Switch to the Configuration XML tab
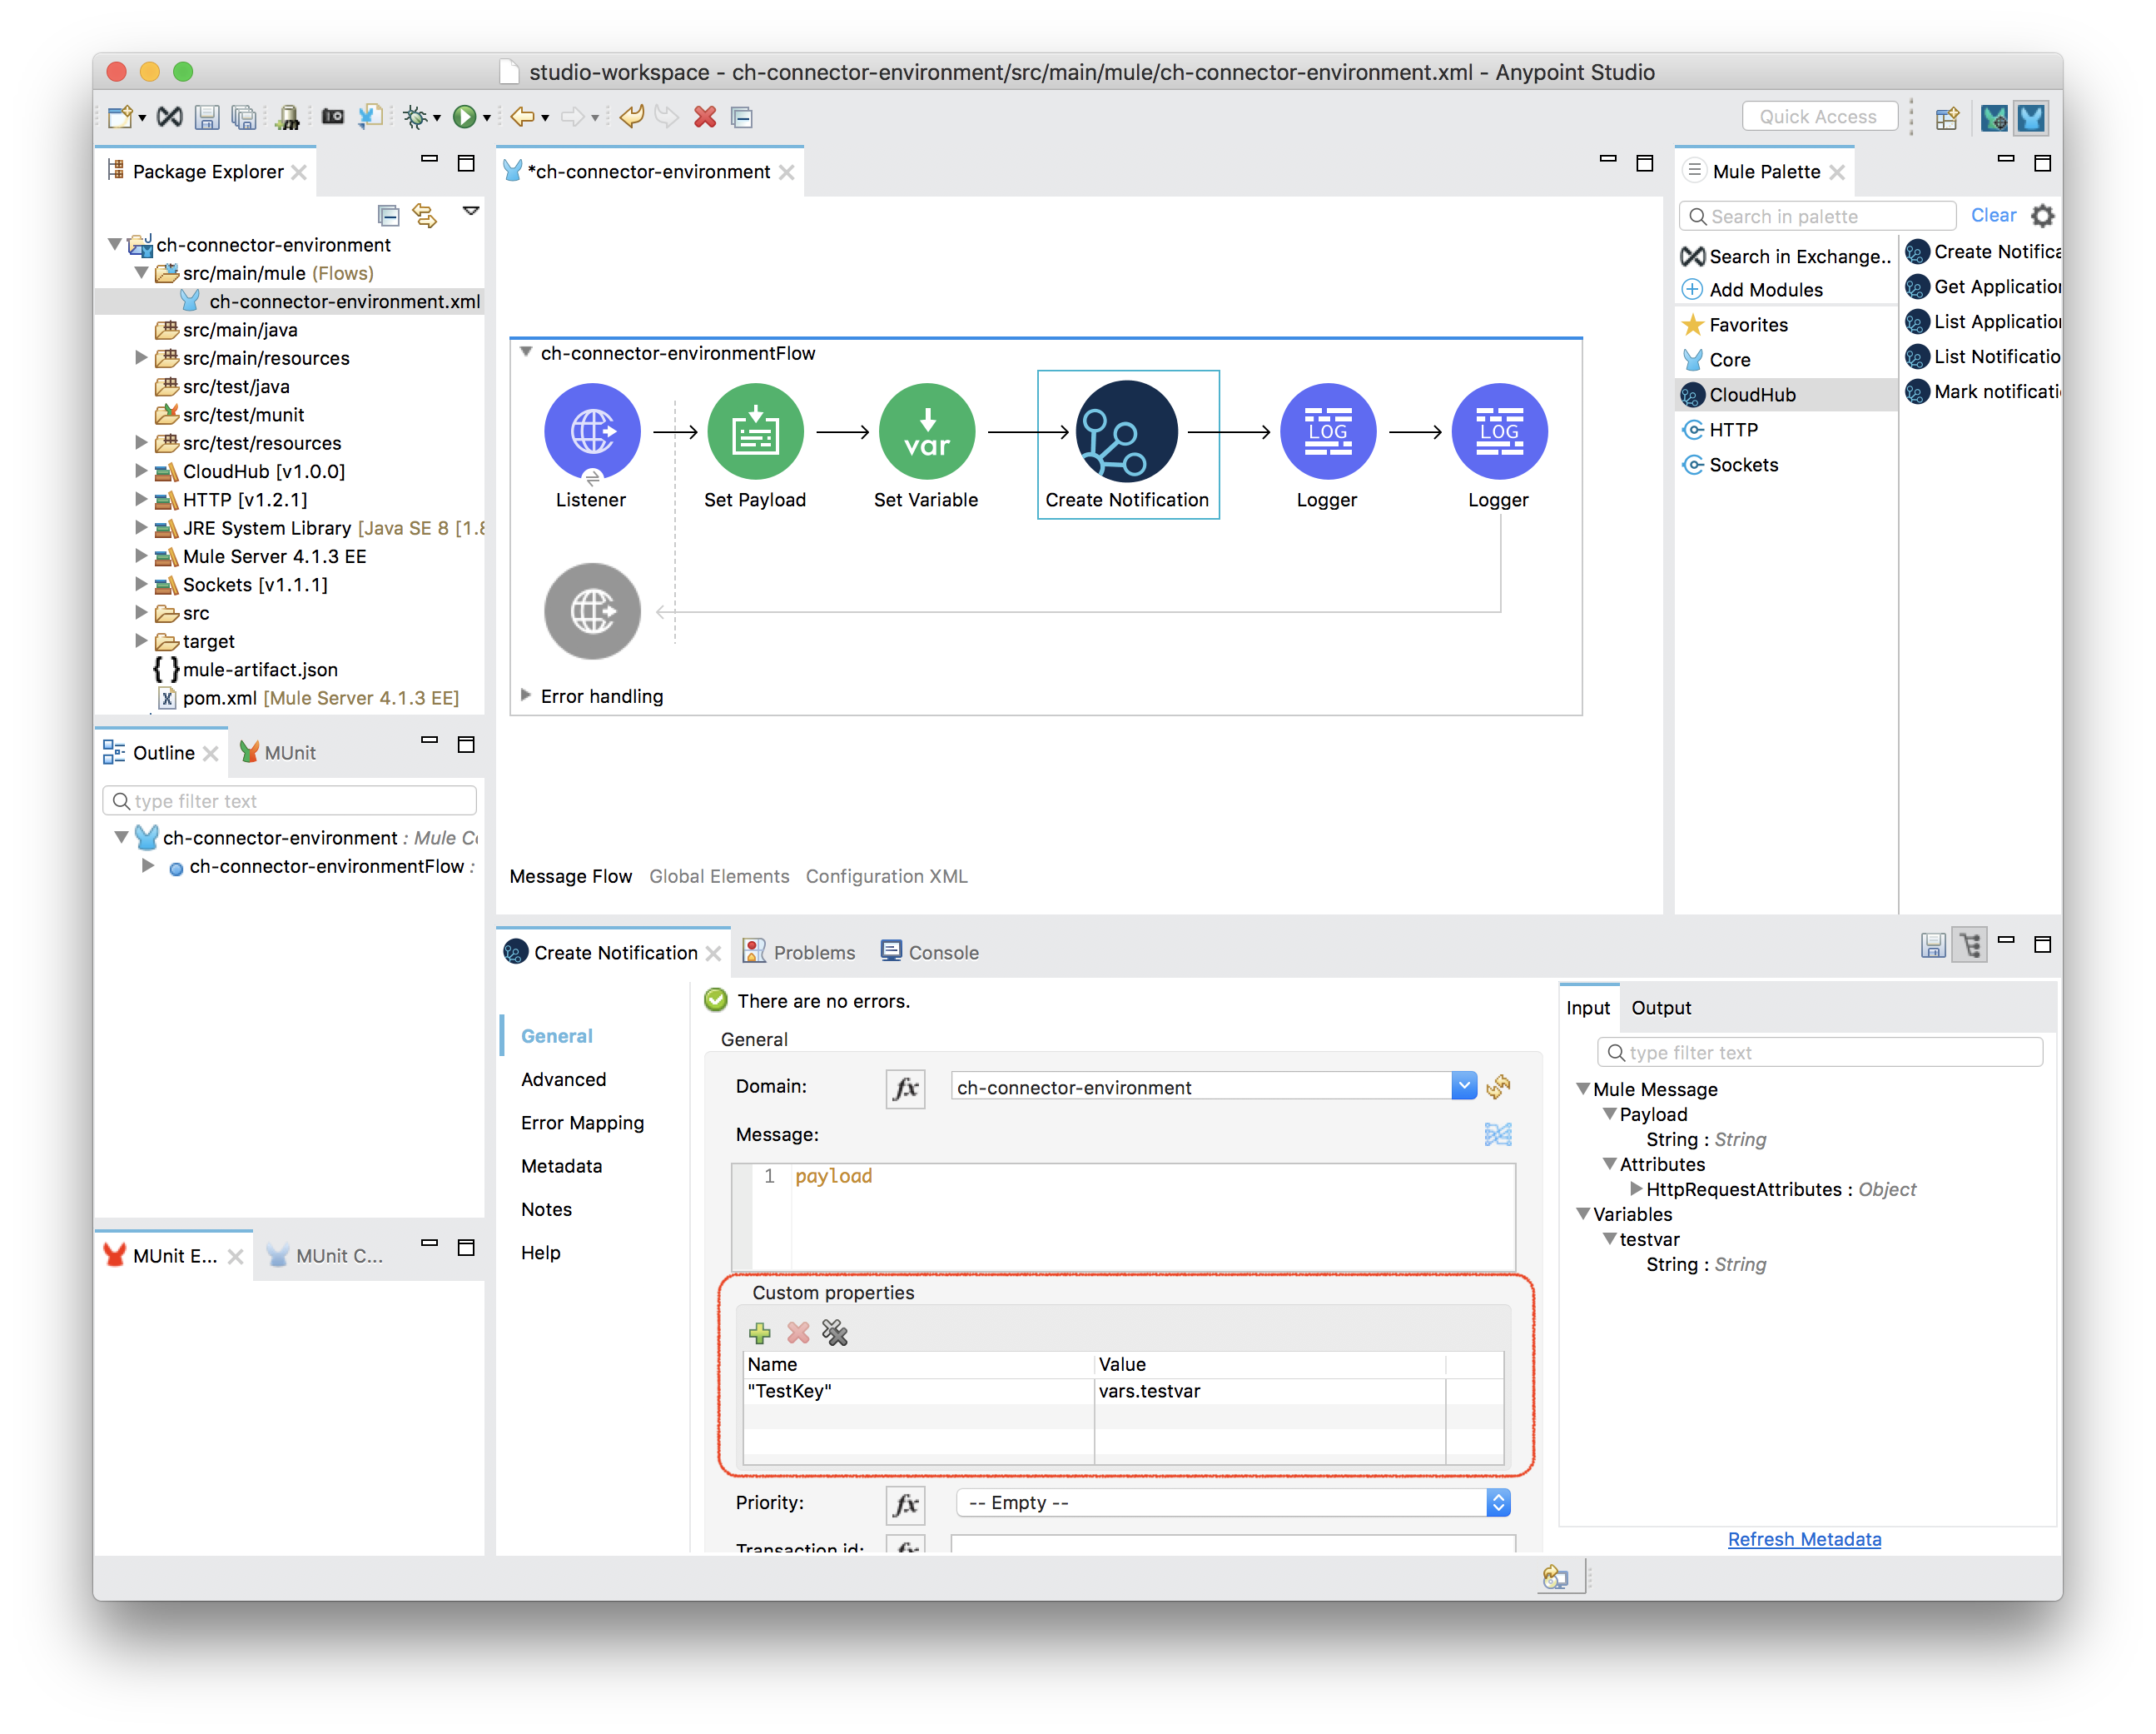The width and height of the screenshot is (2156, 1734). click(x=886, y=876)
